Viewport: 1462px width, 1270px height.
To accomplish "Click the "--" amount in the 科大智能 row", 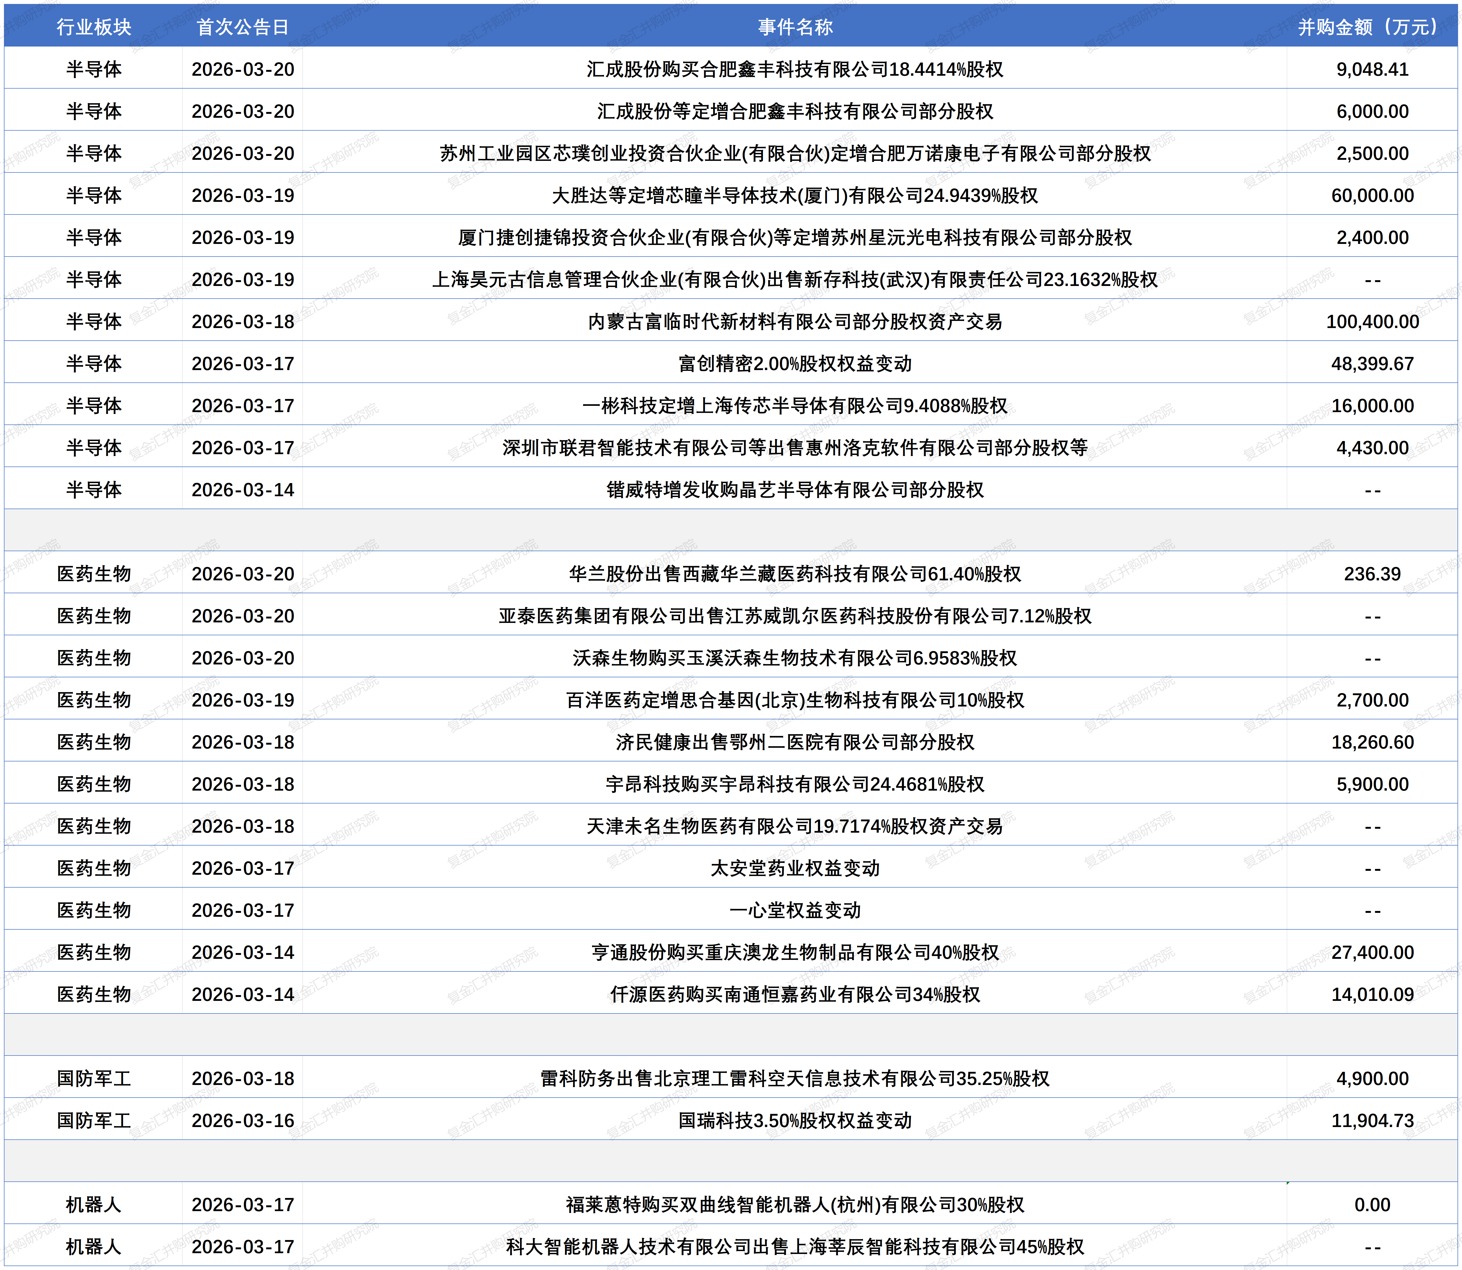I will (x=1372, y=1247).
